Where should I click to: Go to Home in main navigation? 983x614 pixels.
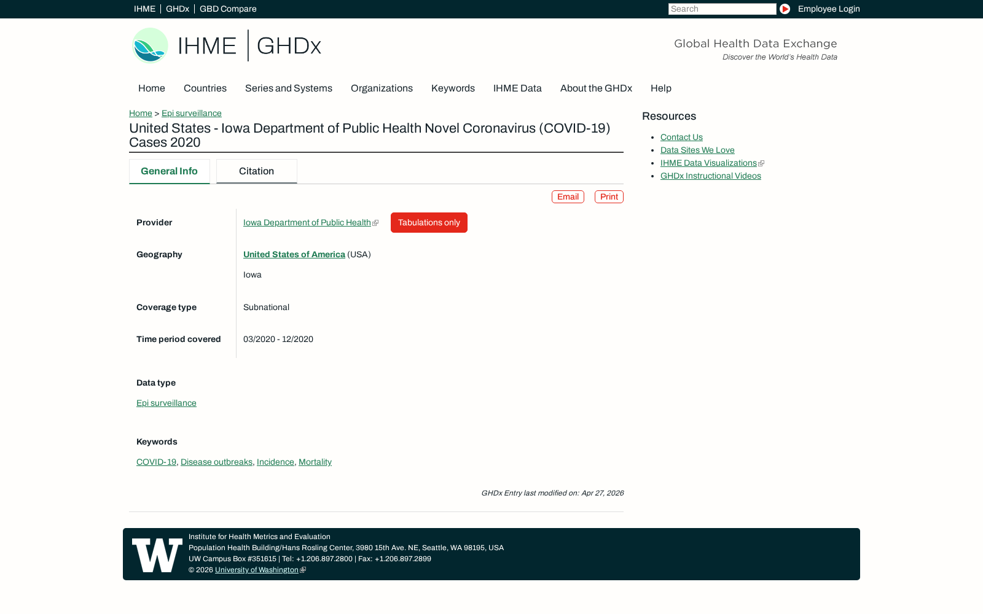[x=152, y=88]
